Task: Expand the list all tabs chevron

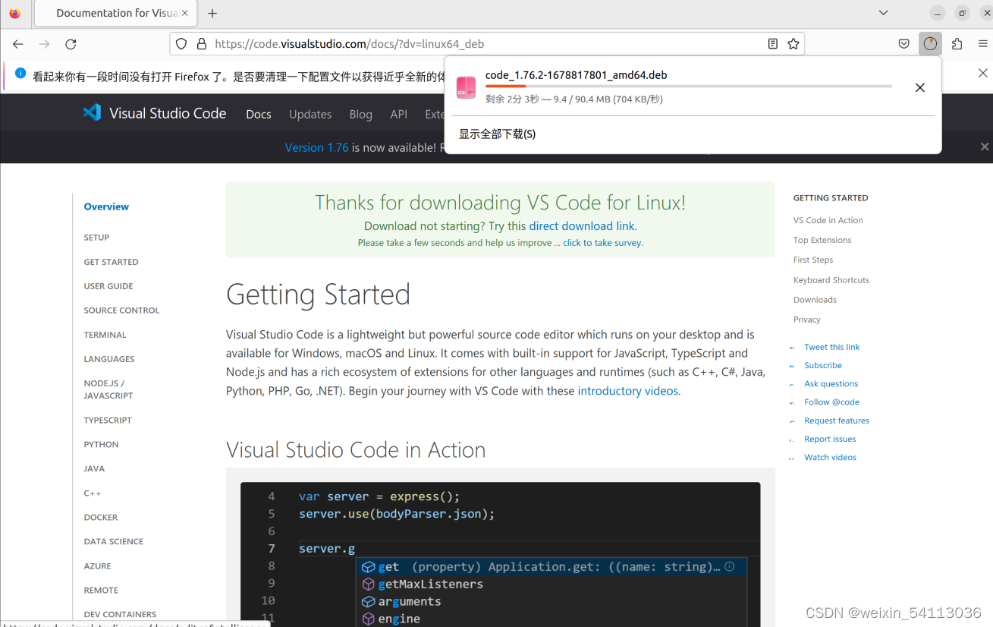Action: click(884, 13)
